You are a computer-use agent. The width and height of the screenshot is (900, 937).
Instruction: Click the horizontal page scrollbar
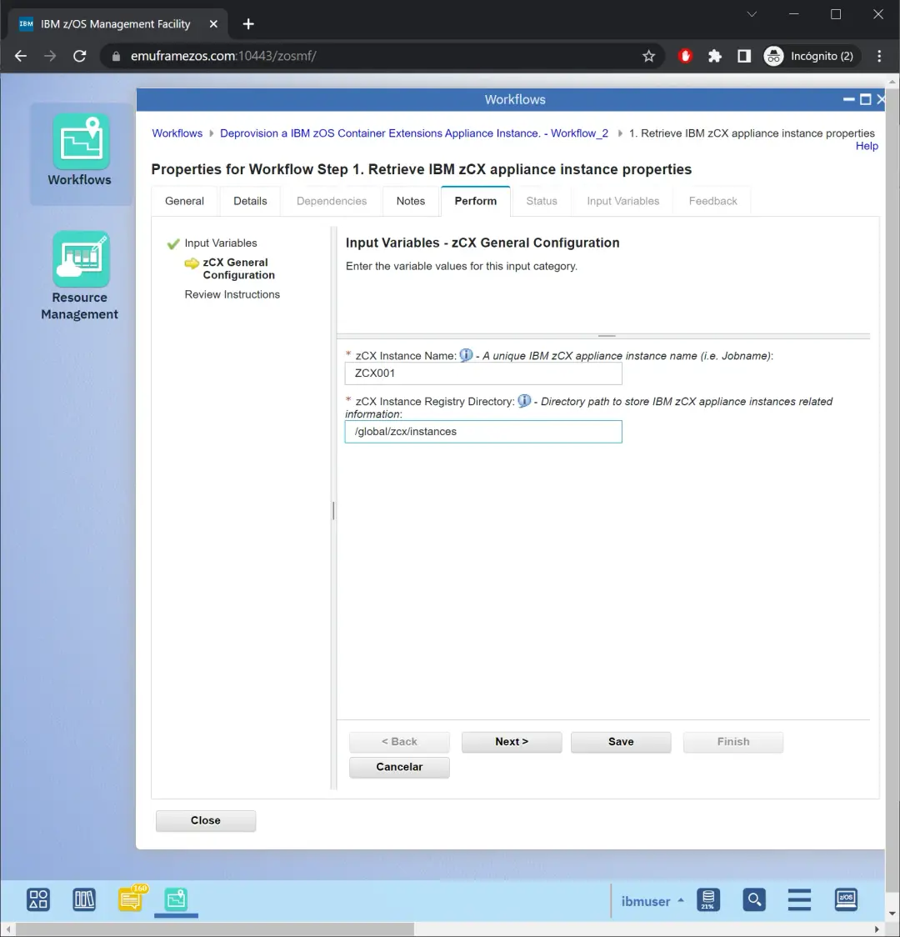click(x=215, y=929)
